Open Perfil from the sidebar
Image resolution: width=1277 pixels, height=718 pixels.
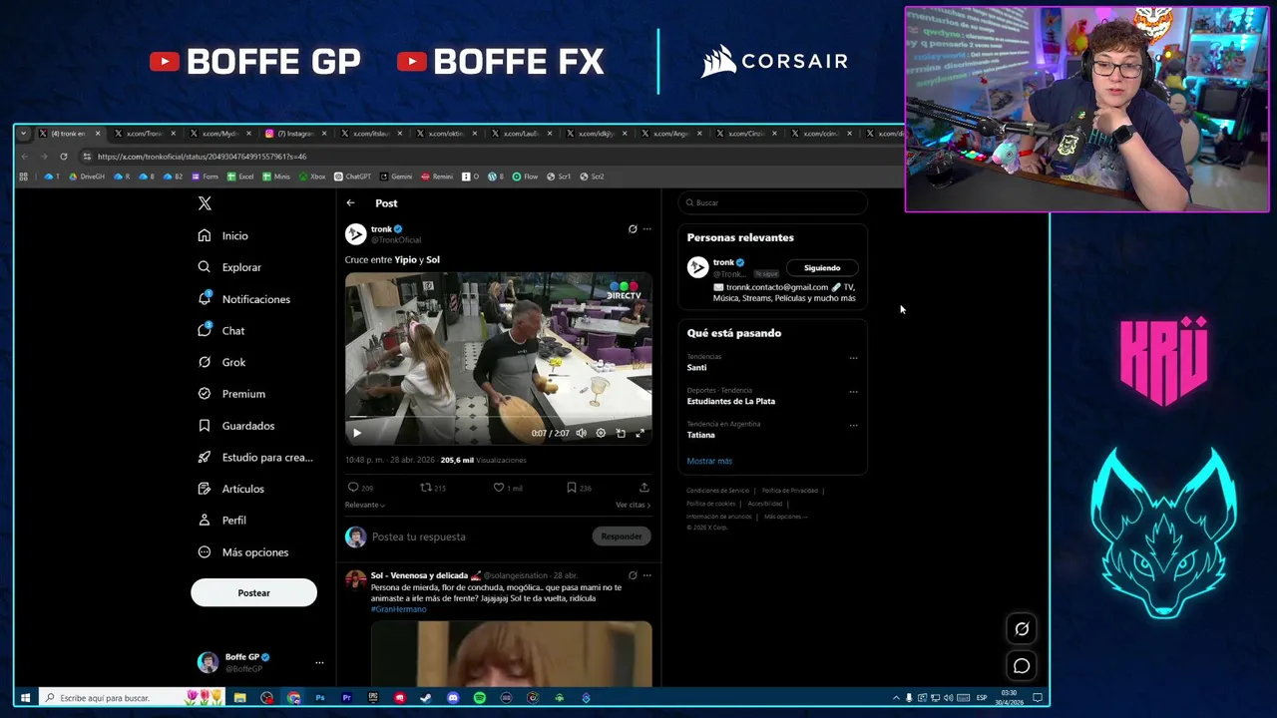(222, 521)
